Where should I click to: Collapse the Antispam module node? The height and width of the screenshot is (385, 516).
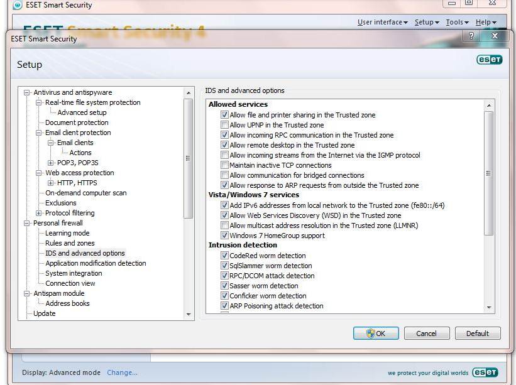click(26, 293)
